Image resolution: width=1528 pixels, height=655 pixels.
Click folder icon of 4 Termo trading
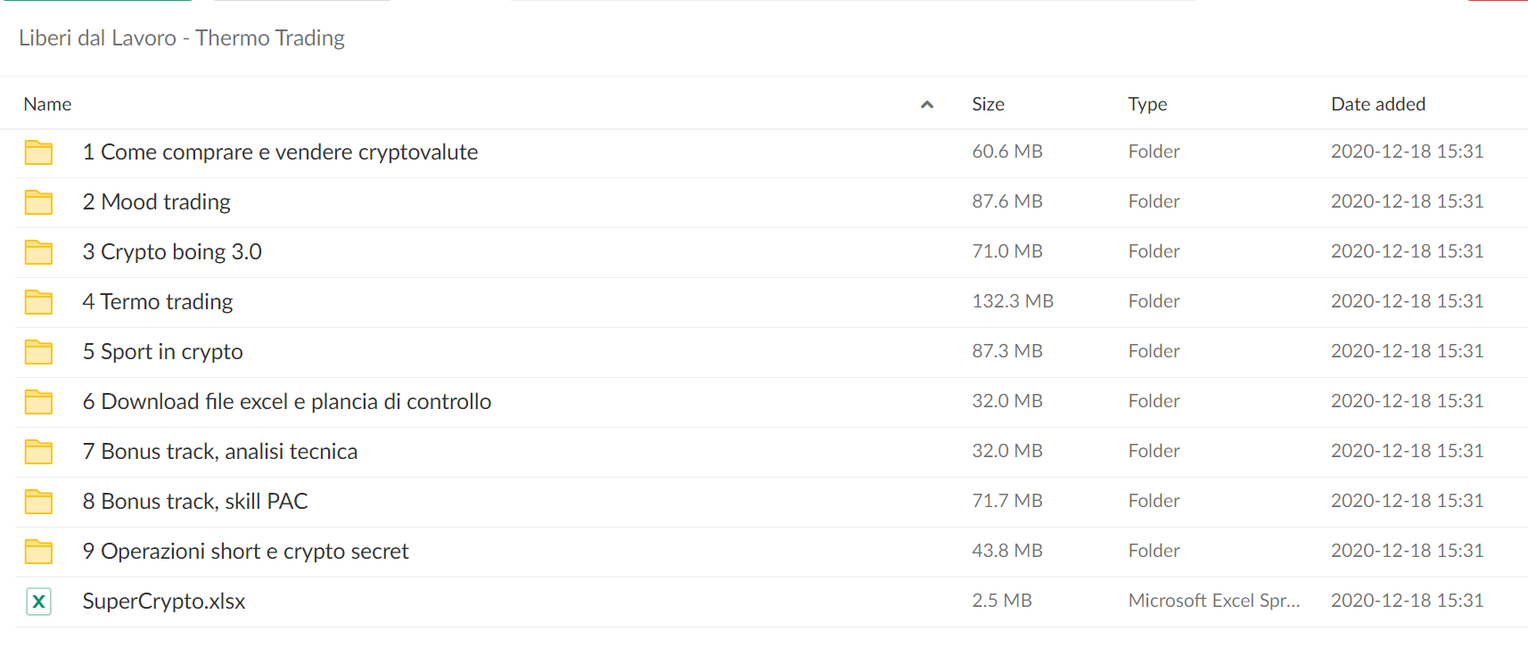pyautogui.click(x=38, y=302)
